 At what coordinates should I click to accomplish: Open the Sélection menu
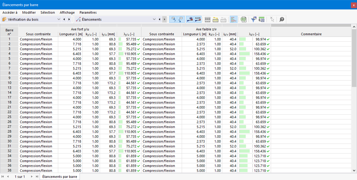48,12
